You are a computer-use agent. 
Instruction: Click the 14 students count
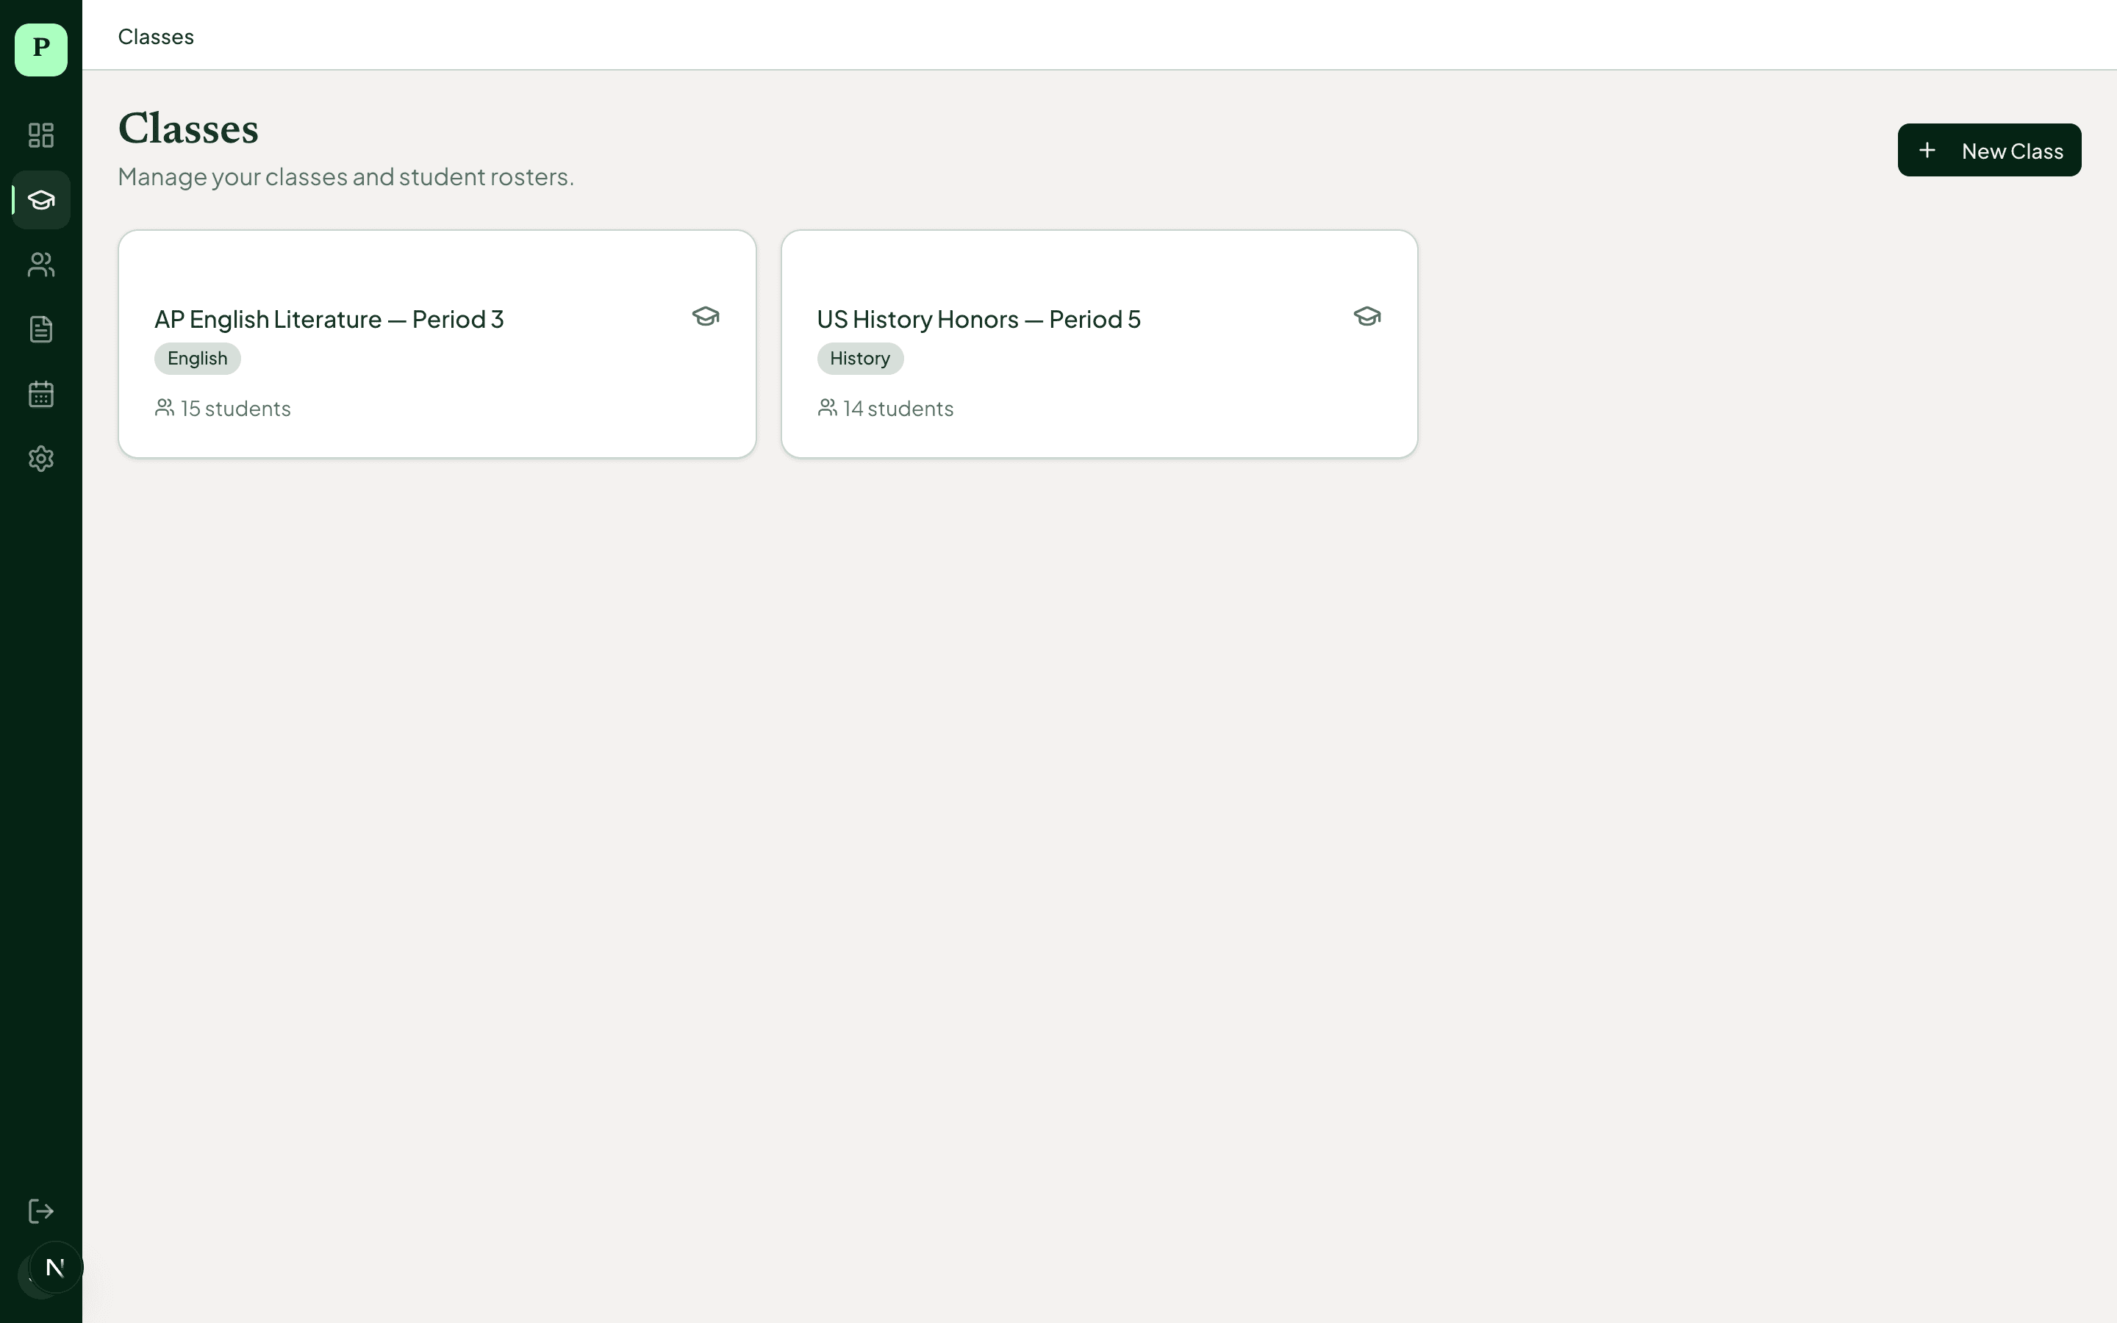(x=886, y=409)
